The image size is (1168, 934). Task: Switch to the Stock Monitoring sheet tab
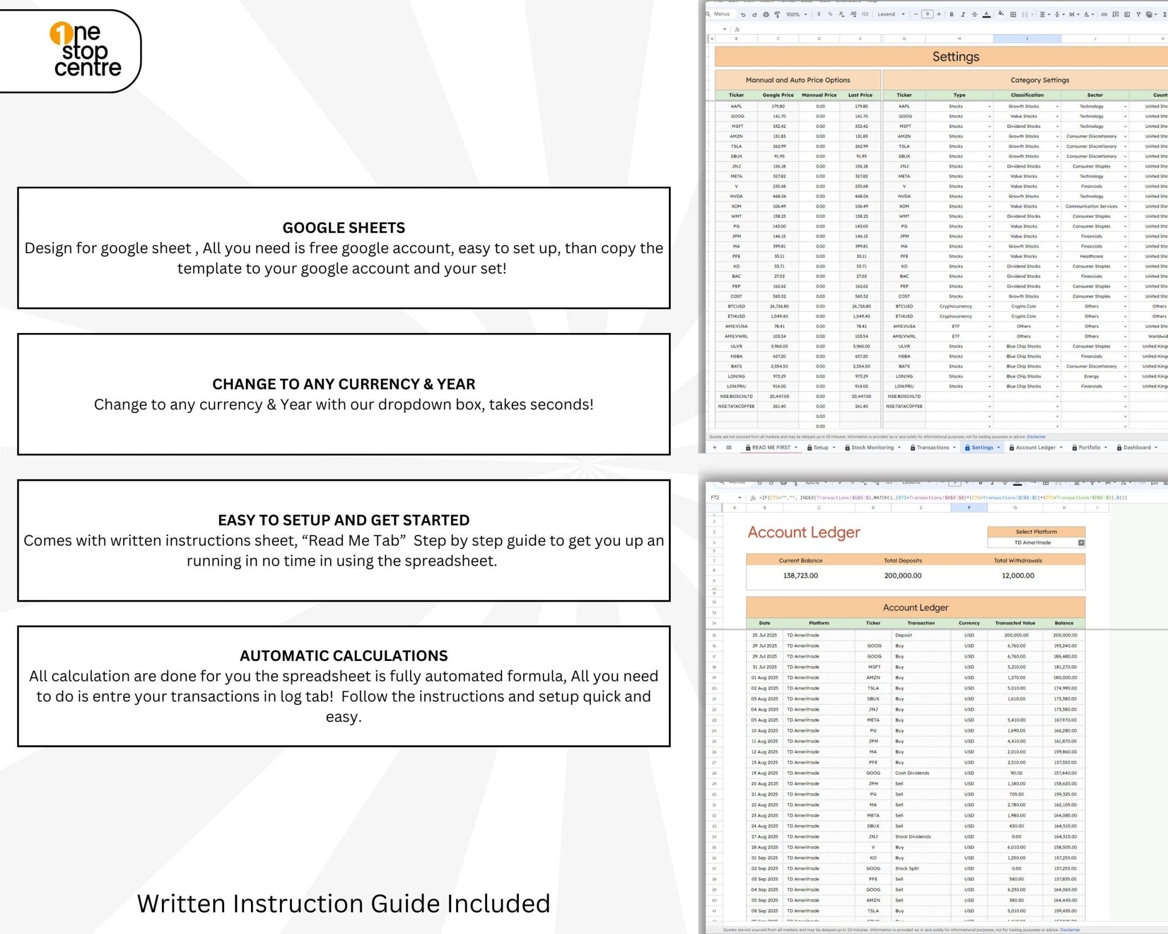[x=872, y=448]
